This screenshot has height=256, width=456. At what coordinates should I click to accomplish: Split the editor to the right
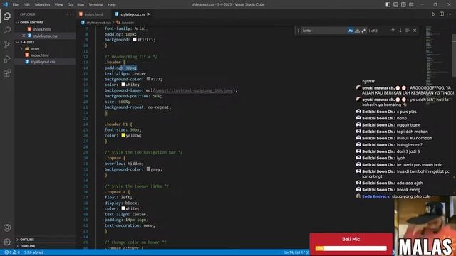coord(442,14)
